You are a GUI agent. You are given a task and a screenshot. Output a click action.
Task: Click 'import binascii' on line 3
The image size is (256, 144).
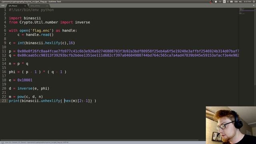(25, 18)
